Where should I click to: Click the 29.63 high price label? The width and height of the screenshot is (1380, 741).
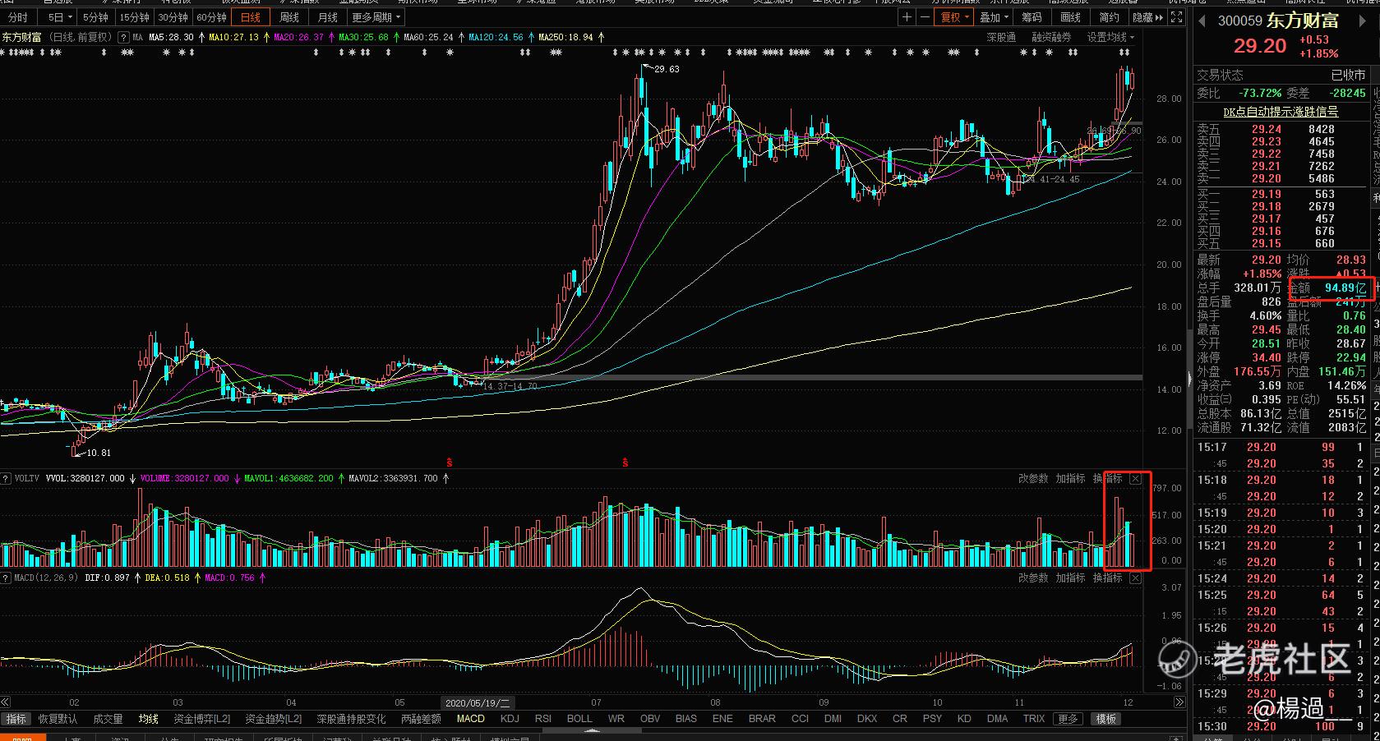(667, 69)
